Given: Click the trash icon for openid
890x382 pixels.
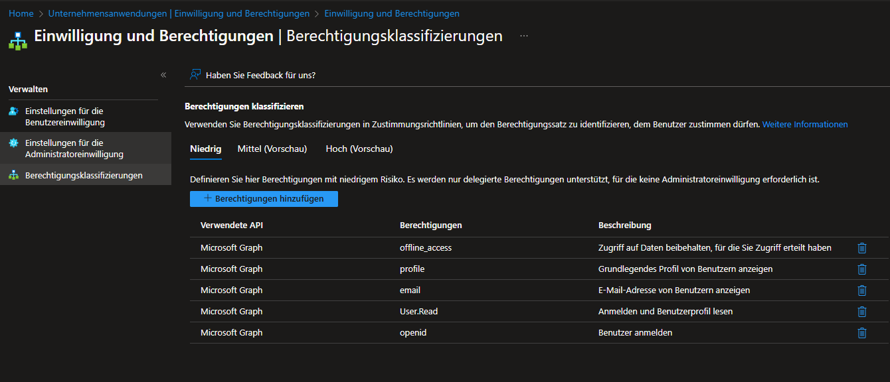Looking at the screenshot, I should tap(861, 333).
